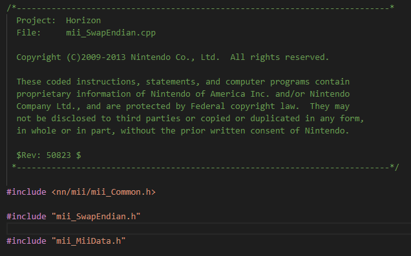Click the line starting with "proprietary information"
The image size is (411, 256).
[x=183, y=94]
